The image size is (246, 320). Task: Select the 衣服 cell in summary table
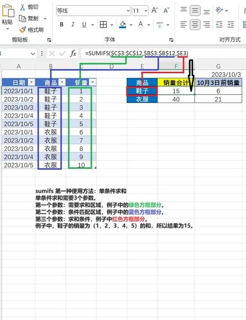(x=142, y=100)
